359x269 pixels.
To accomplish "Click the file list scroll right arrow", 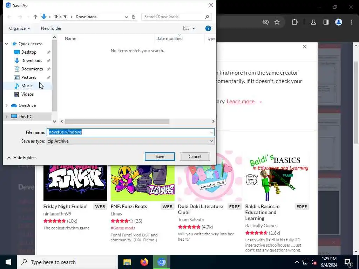I will coord(214,121).
